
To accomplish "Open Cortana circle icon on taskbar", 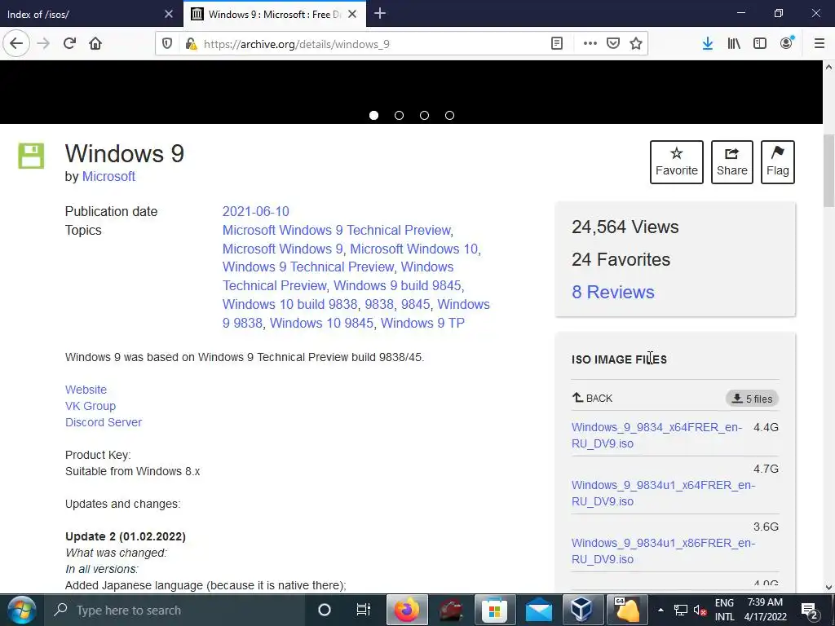I will point(325,610).
